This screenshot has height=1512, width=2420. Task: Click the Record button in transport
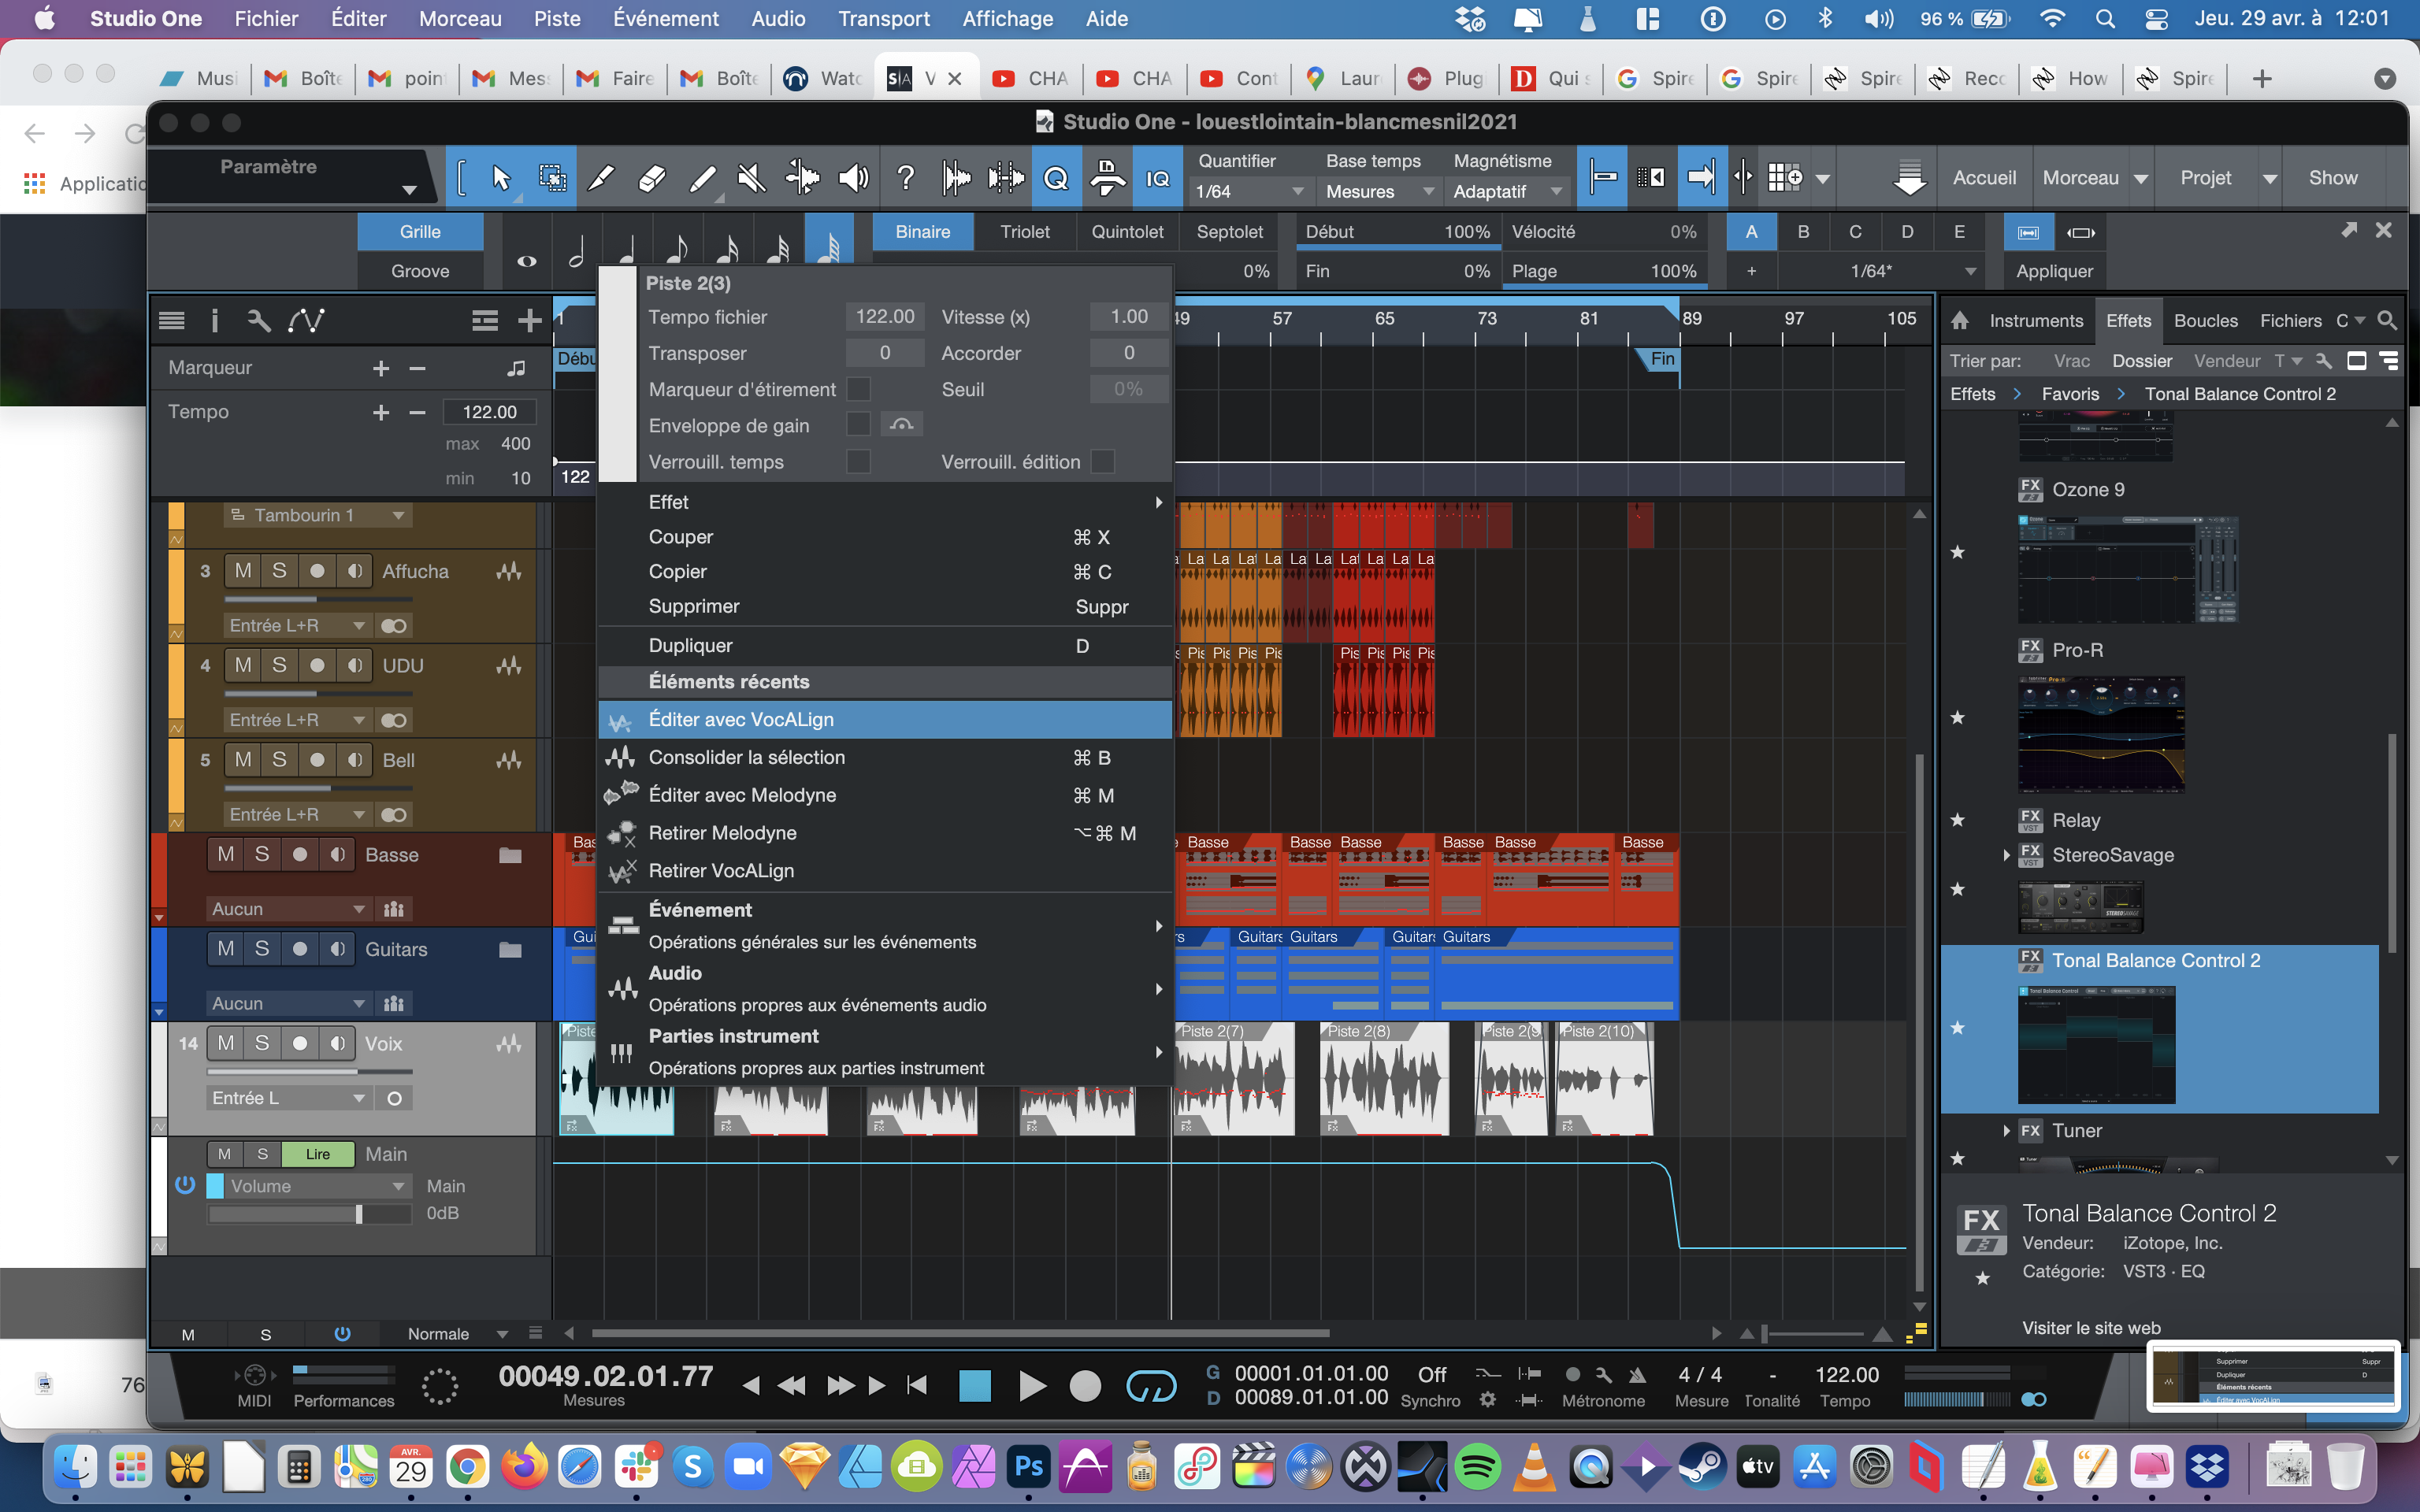pos(1085,1386)
